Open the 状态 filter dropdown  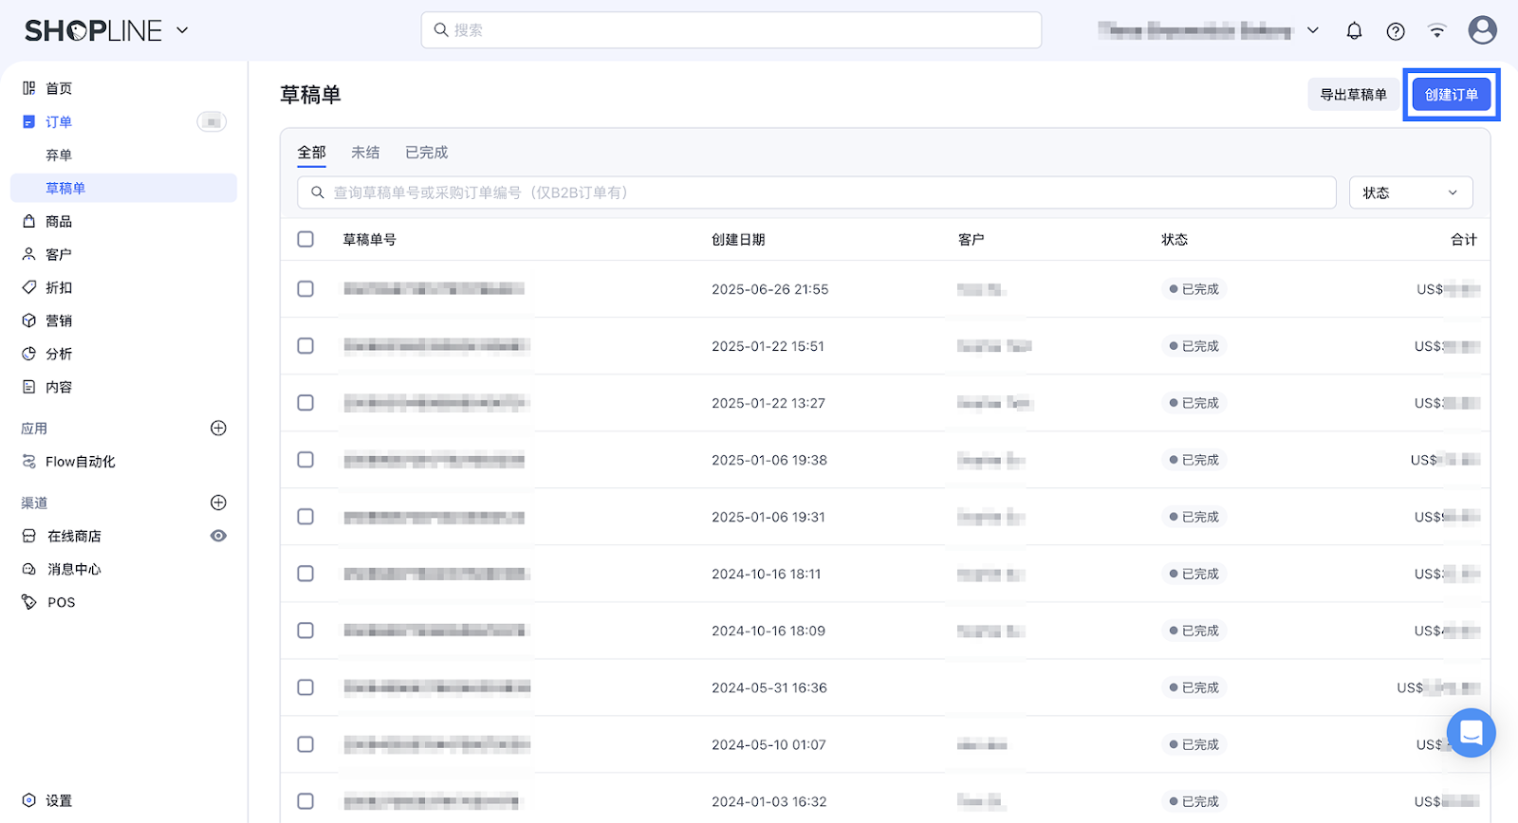click(1411, 192)
